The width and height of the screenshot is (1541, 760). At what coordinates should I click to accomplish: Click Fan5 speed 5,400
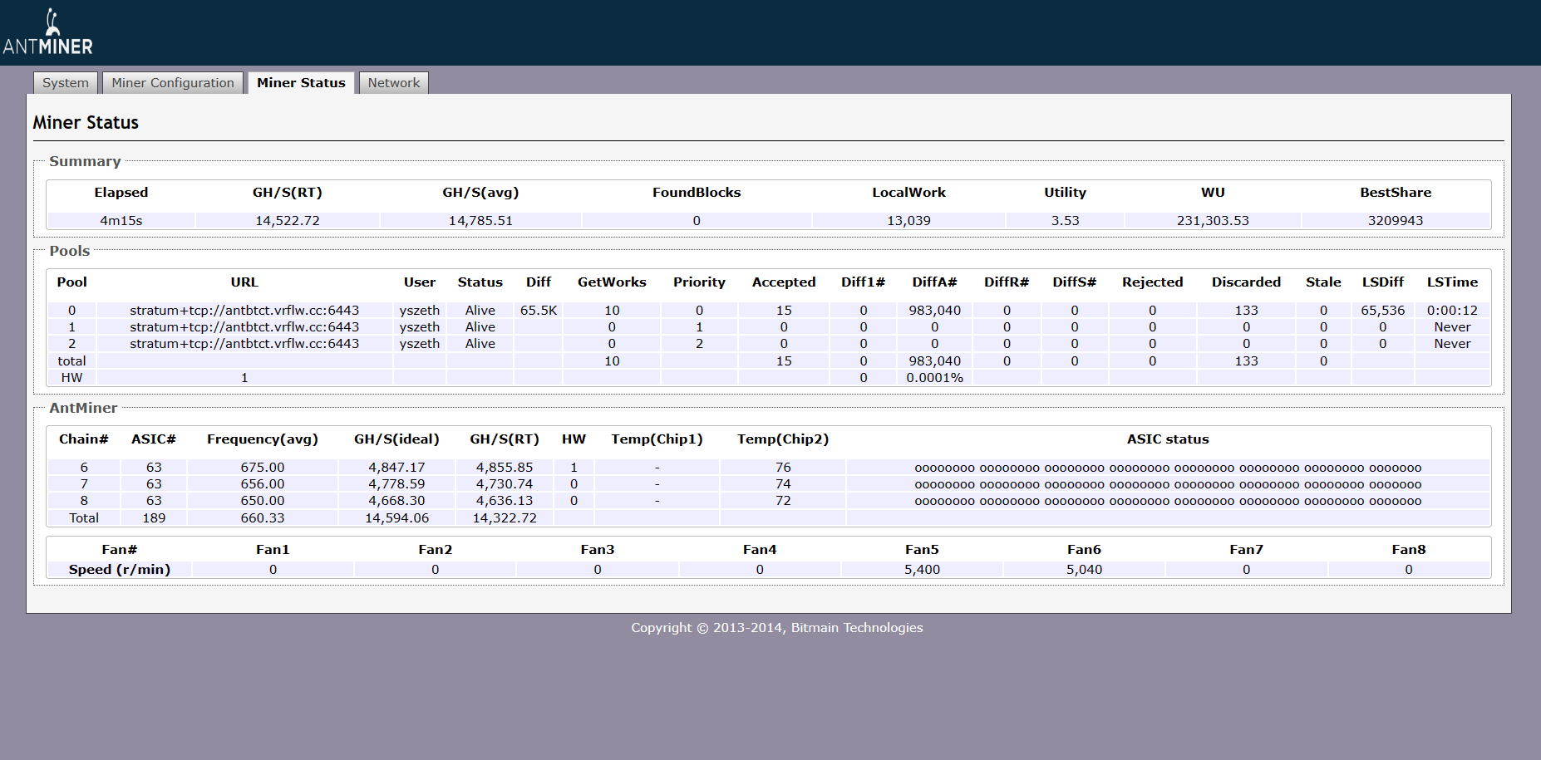coord(922,570)
